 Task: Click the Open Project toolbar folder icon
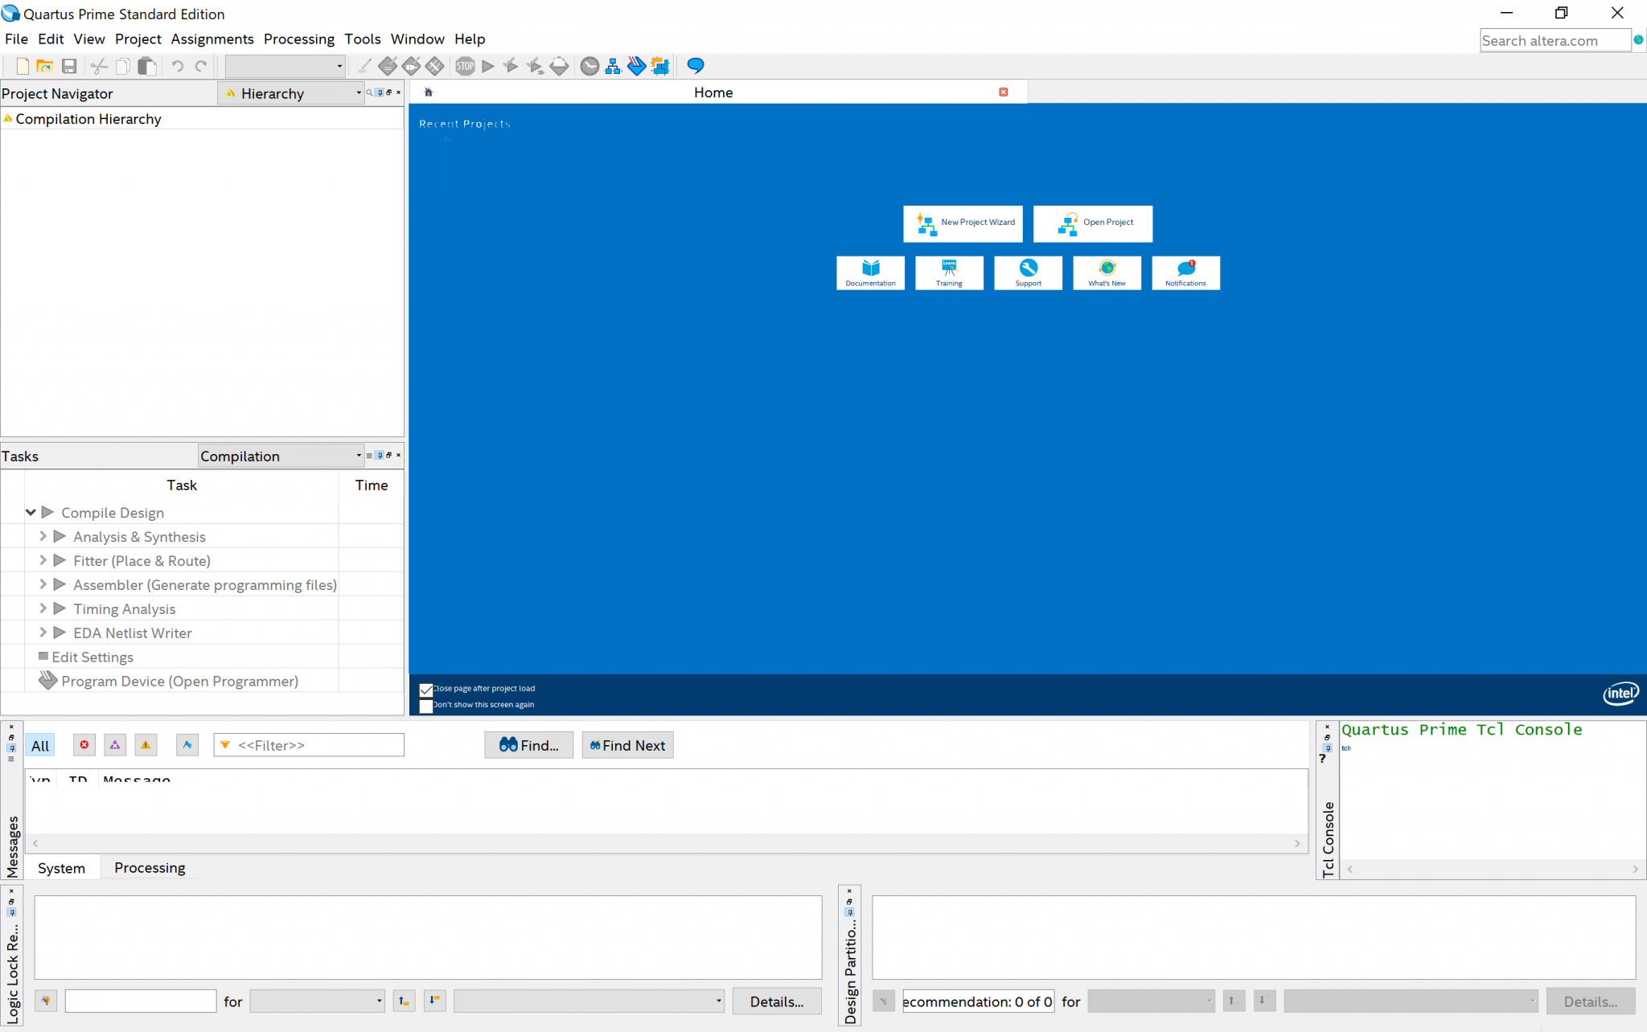(x=45, y=66)
